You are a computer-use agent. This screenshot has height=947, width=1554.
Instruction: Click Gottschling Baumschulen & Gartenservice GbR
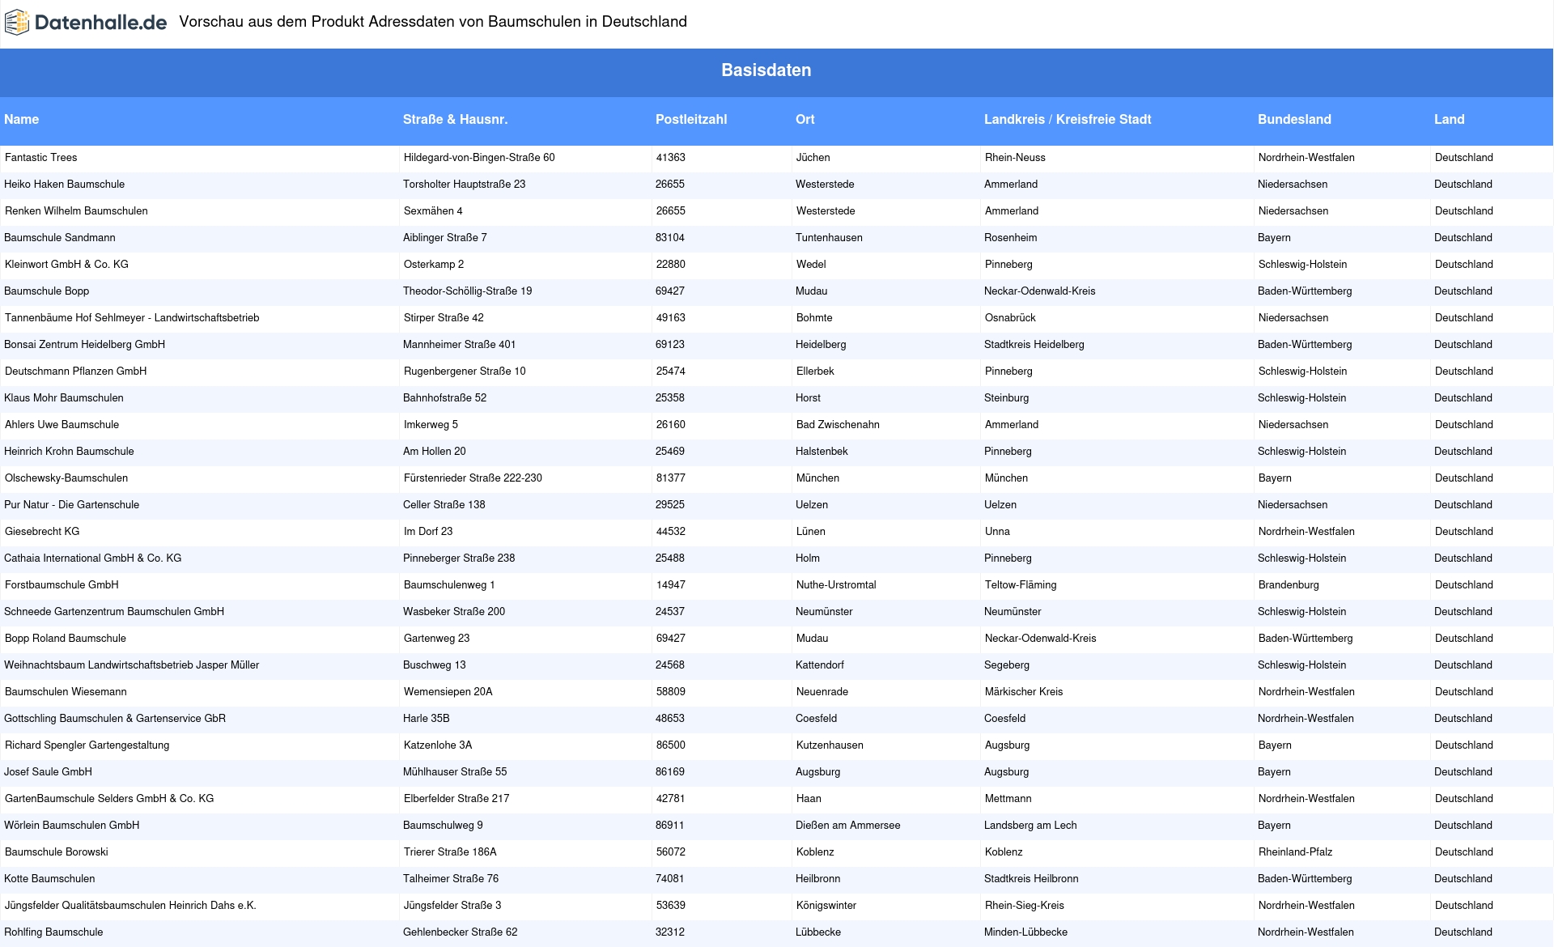coord(115,719)
